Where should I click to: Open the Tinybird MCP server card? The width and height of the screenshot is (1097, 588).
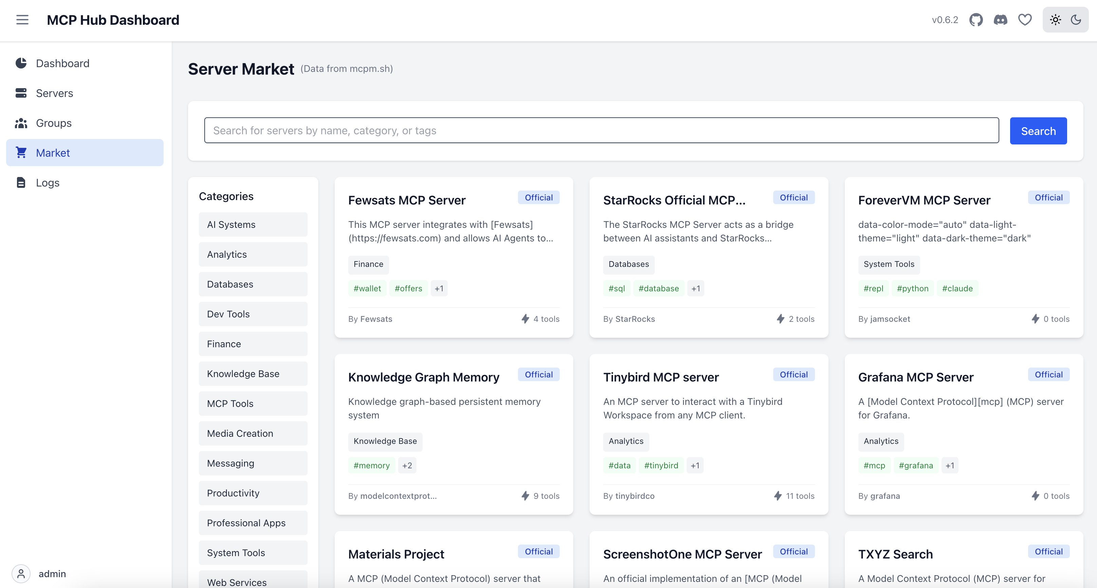tap(661, 377)
